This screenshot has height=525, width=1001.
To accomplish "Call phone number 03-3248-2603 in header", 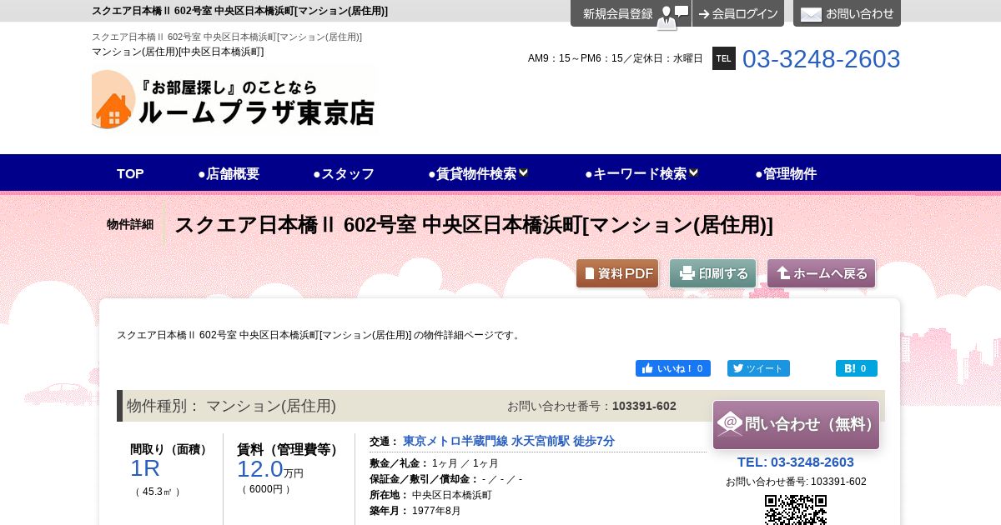I will (821, 59).
